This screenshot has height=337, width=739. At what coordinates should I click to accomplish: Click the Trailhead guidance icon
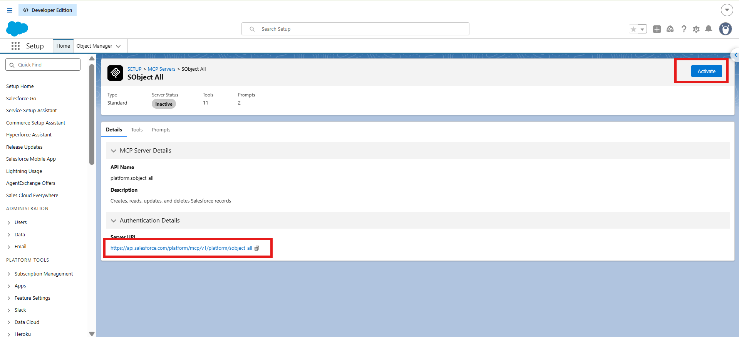[670, 29]
